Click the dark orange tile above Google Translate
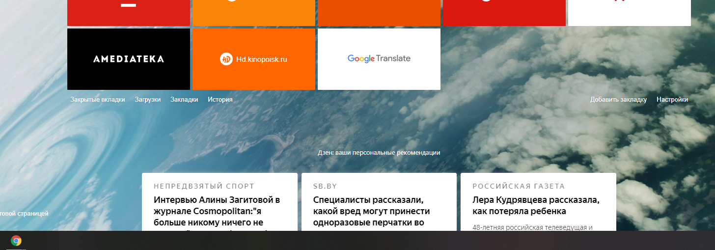Image resolution: width=715 pixels, height=250 pixels. (379, 12)
